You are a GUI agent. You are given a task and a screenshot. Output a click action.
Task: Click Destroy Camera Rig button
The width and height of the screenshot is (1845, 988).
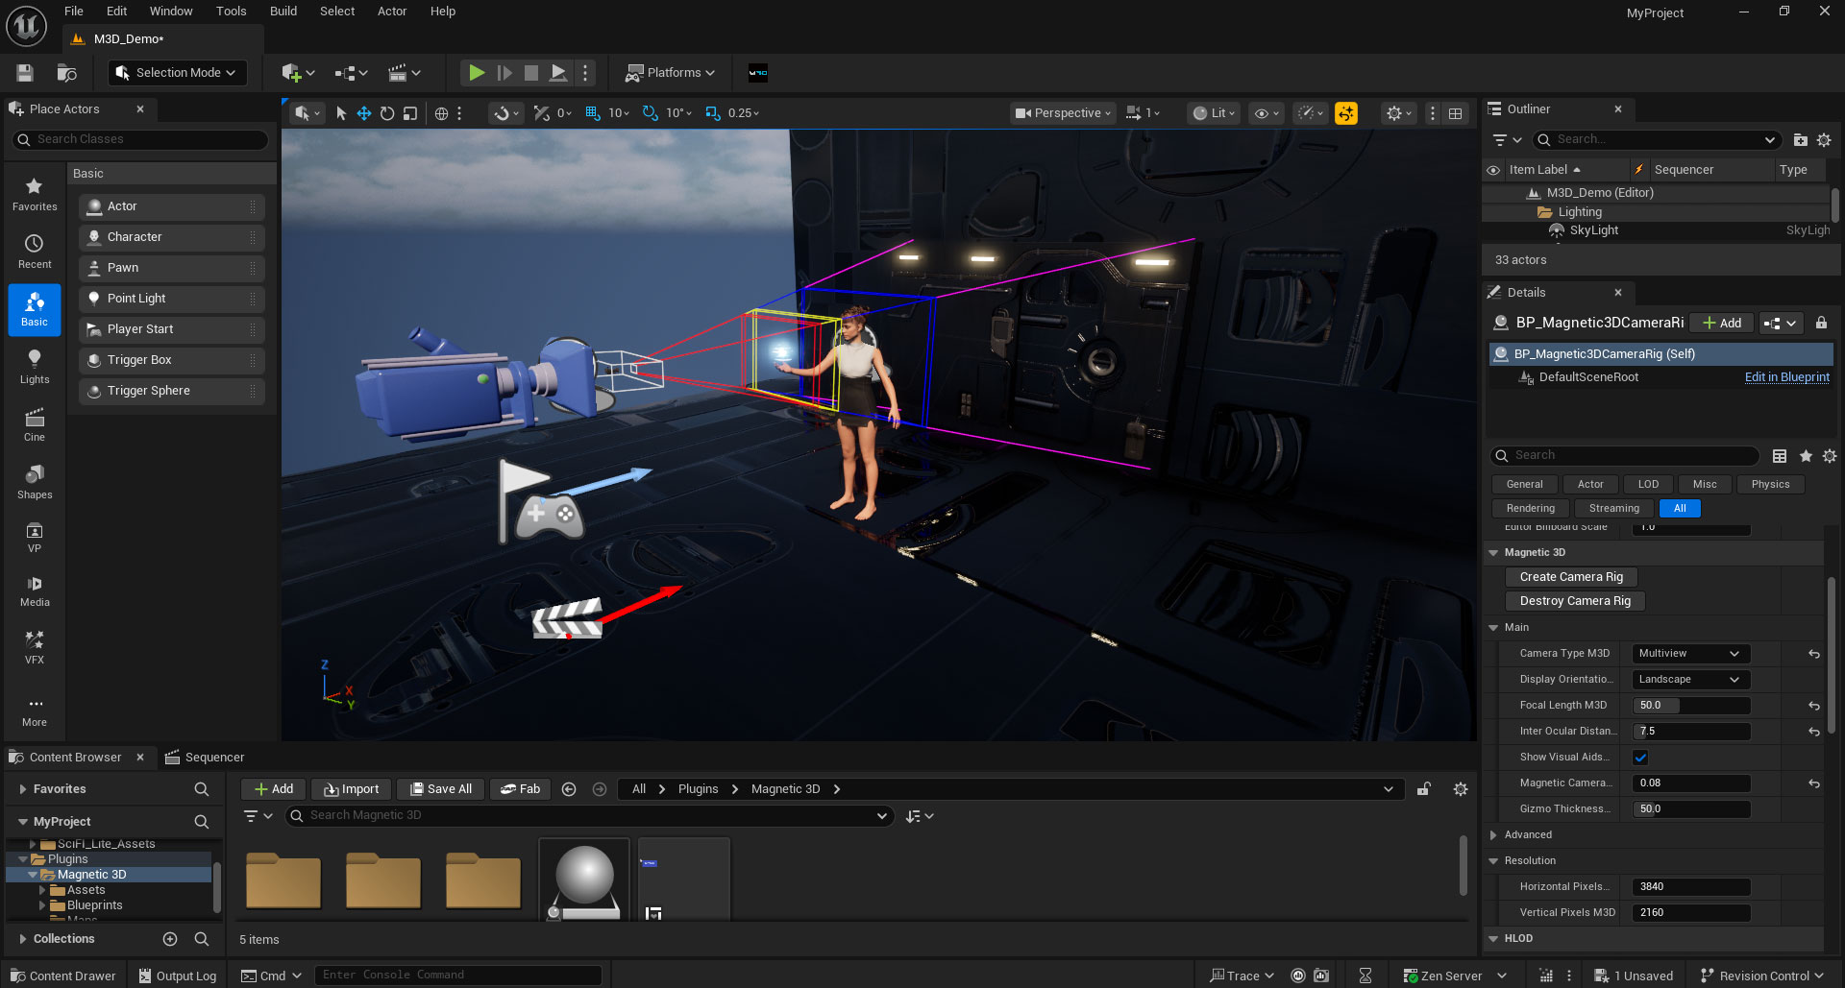(x=1575, y=601)
